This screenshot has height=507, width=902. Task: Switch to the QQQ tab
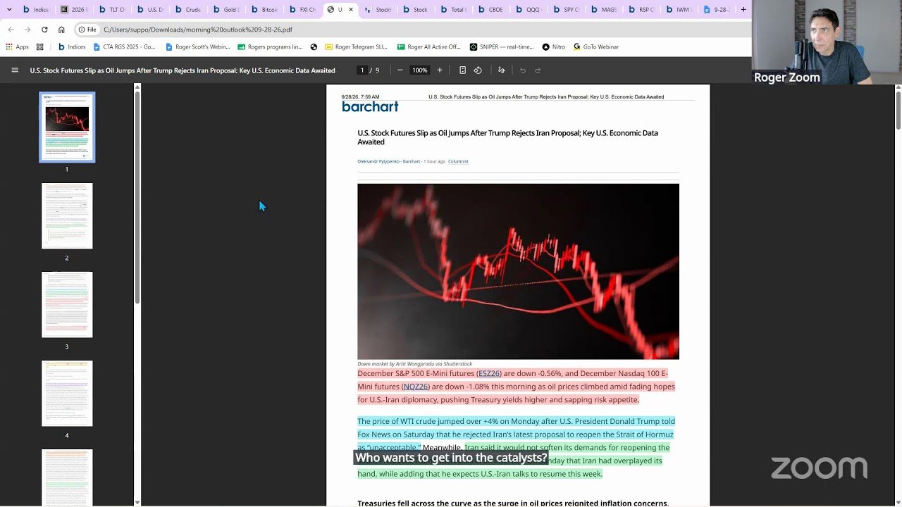529,10
